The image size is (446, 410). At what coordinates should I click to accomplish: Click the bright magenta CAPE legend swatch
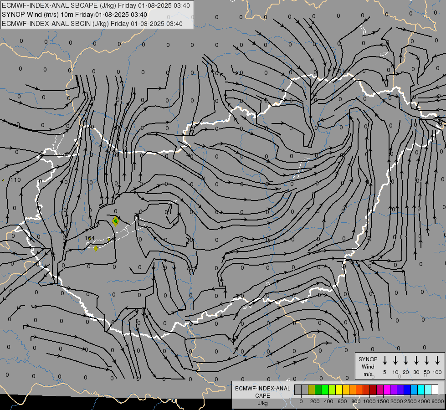pyautogui.click(x=387, y=390)
